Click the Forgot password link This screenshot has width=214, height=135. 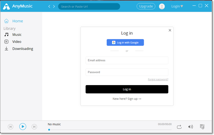click(x=158, y=79)
